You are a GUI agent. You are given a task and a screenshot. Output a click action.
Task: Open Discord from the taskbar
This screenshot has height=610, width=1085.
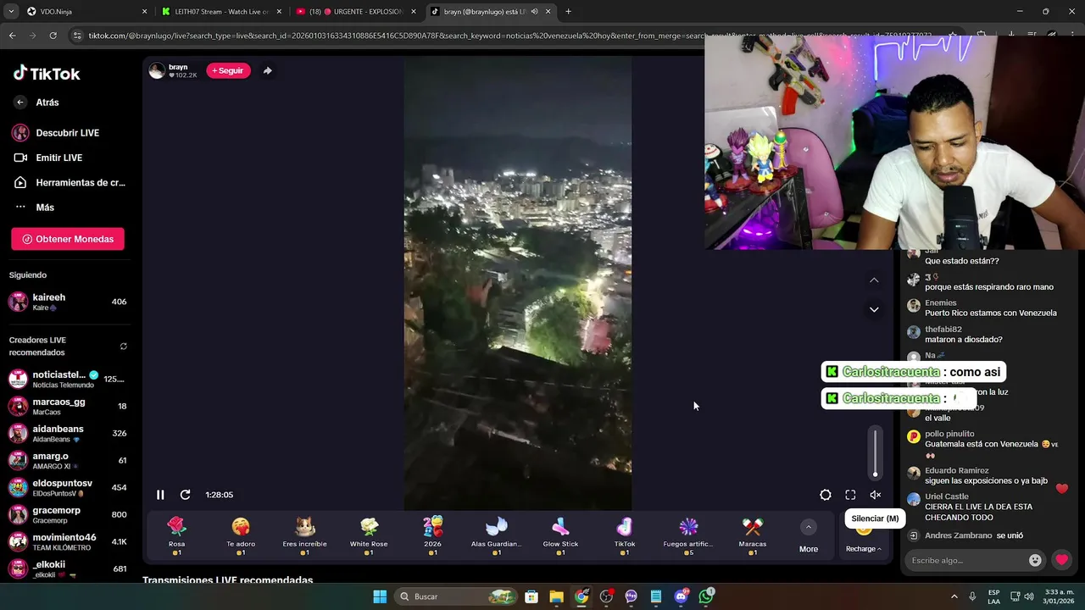click(x=681, y=596)
